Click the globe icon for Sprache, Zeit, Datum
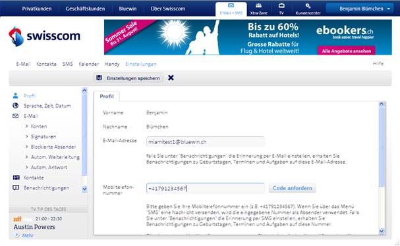The width and height of the screenshot is (400, 246). coord(16,106)
